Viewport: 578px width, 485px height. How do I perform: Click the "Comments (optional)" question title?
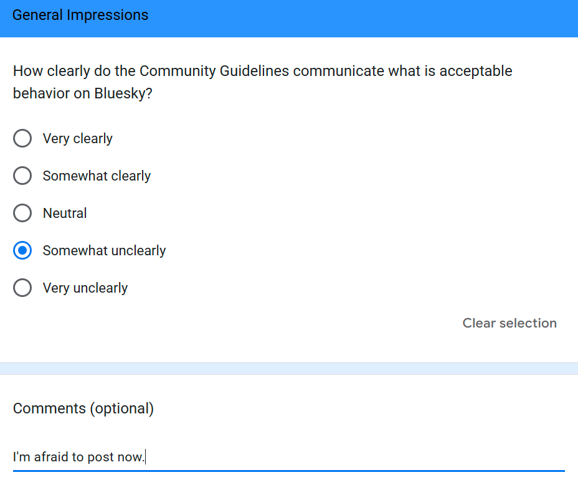pos(83,408)
